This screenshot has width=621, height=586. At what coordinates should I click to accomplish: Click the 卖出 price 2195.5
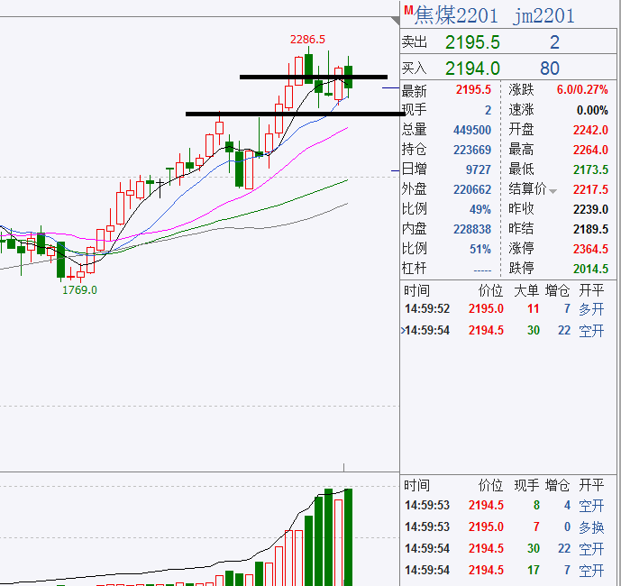pyautogui.click(x=472, y=42)
